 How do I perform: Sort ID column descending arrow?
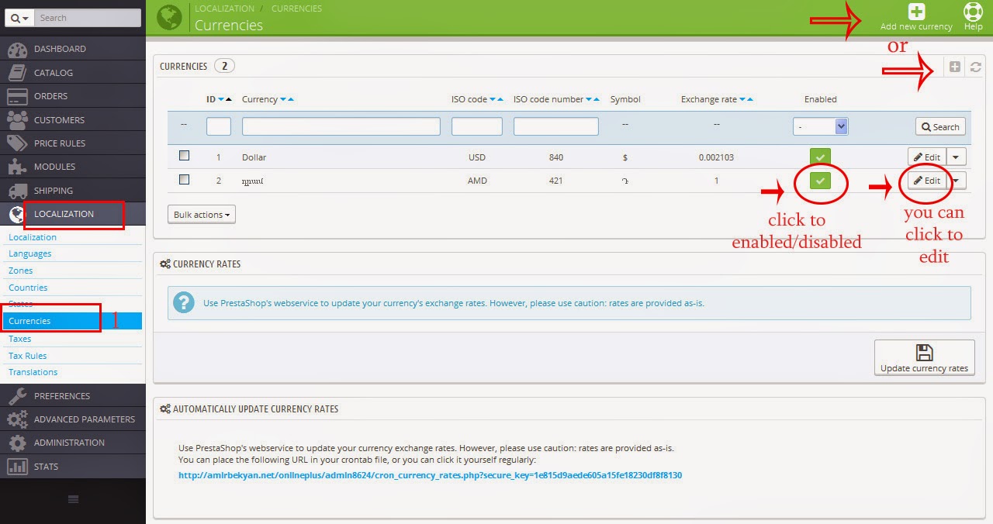tap(221, 99)
